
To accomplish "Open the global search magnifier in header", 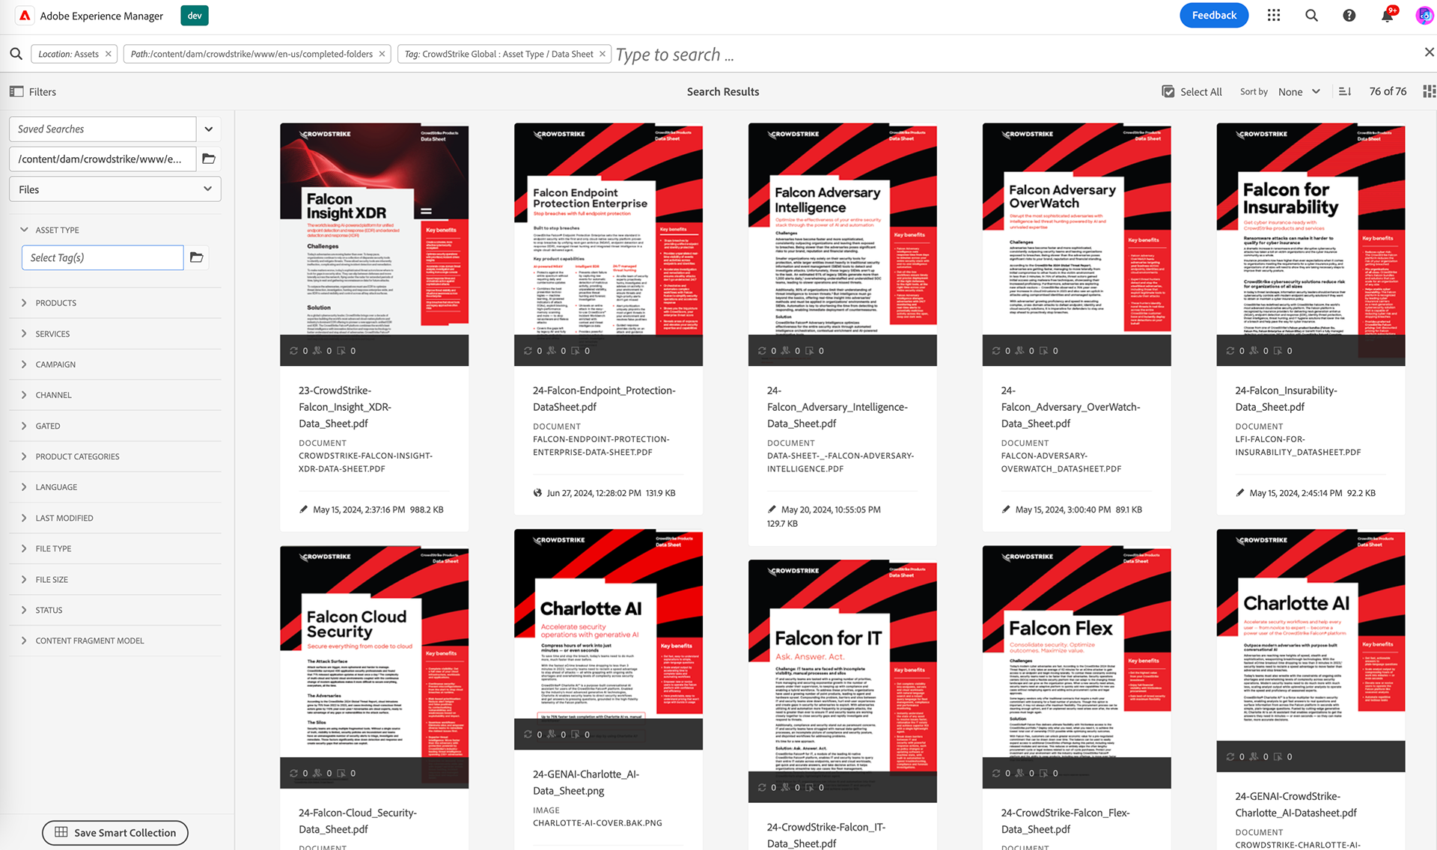I will click(x=1311, y=16).
